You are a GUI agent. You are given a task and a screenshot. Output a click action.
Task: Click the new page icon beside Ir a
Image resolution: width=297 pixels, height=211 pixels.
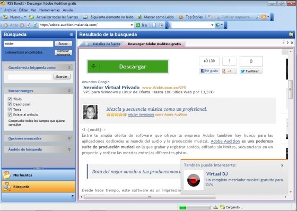(x=154, y=25)
